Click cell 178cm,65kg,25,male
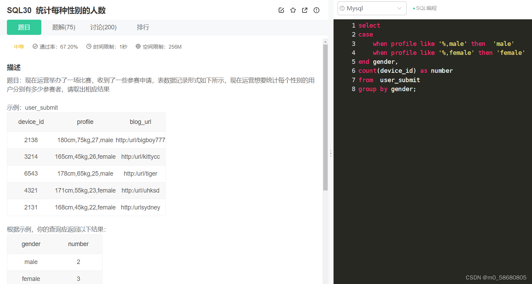 tap(85, 174)
